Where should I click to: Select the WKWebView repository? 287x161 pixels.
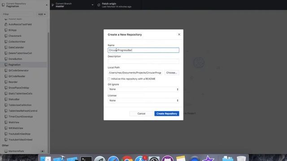tap(24, 128)
